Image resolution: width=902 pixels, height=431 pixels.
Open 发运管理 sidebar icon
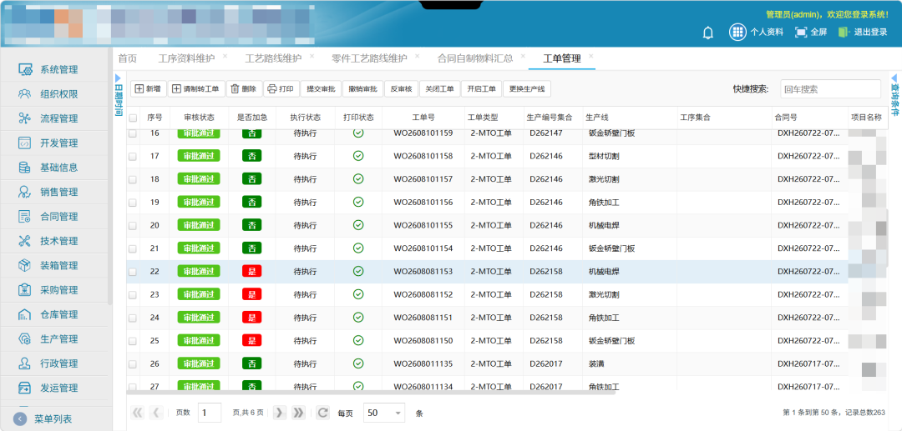[x=25, y=388]
